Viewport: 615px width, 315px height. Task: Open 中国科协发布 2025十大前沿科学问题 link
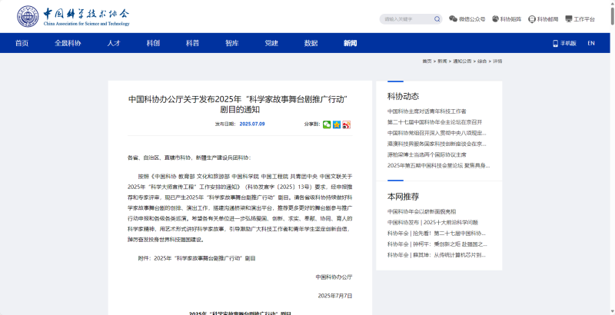(433, 222)
